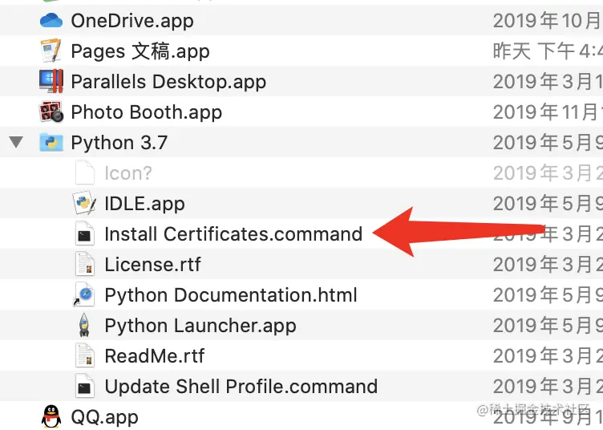This screenshot has height=430, width=603.
Task: Click the License.rtf document icon
Action: click(85, 264)
